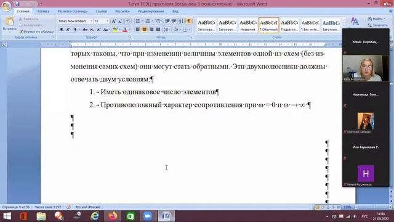The width and height of the screenshot is (394, 222).
Task: Toggle Bold (Ж) formatting
Action: (62, 30)
